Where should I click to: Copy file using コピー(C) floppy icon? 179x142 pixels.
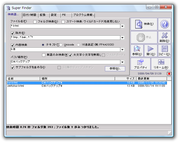tap(164, 51)
